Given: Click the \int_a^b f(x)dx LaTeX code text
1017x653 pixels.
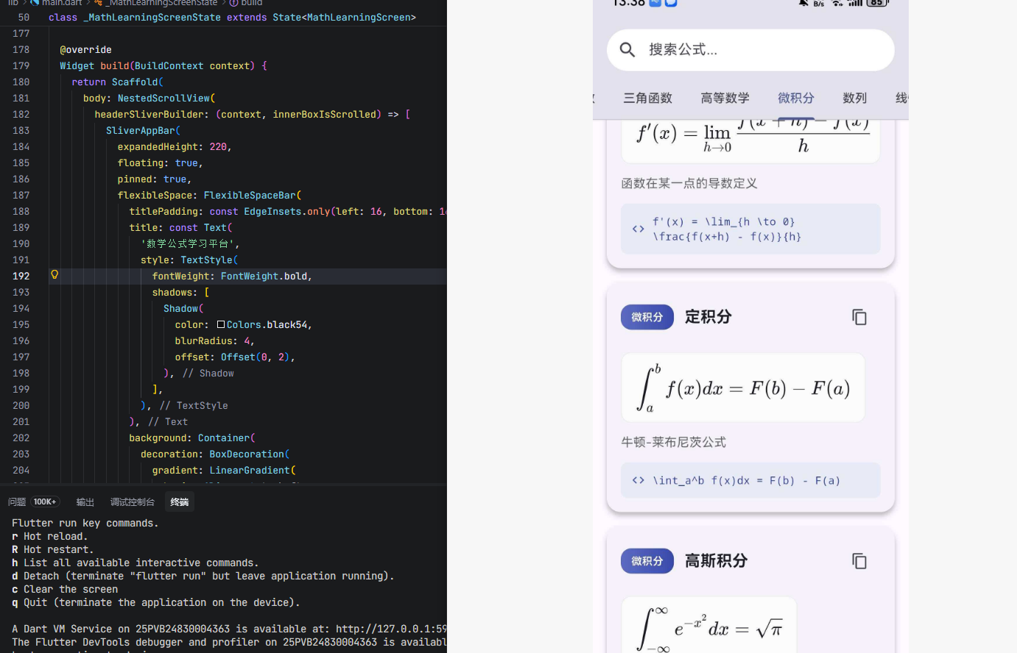Looking at the screenshot, I should [746, 481].
